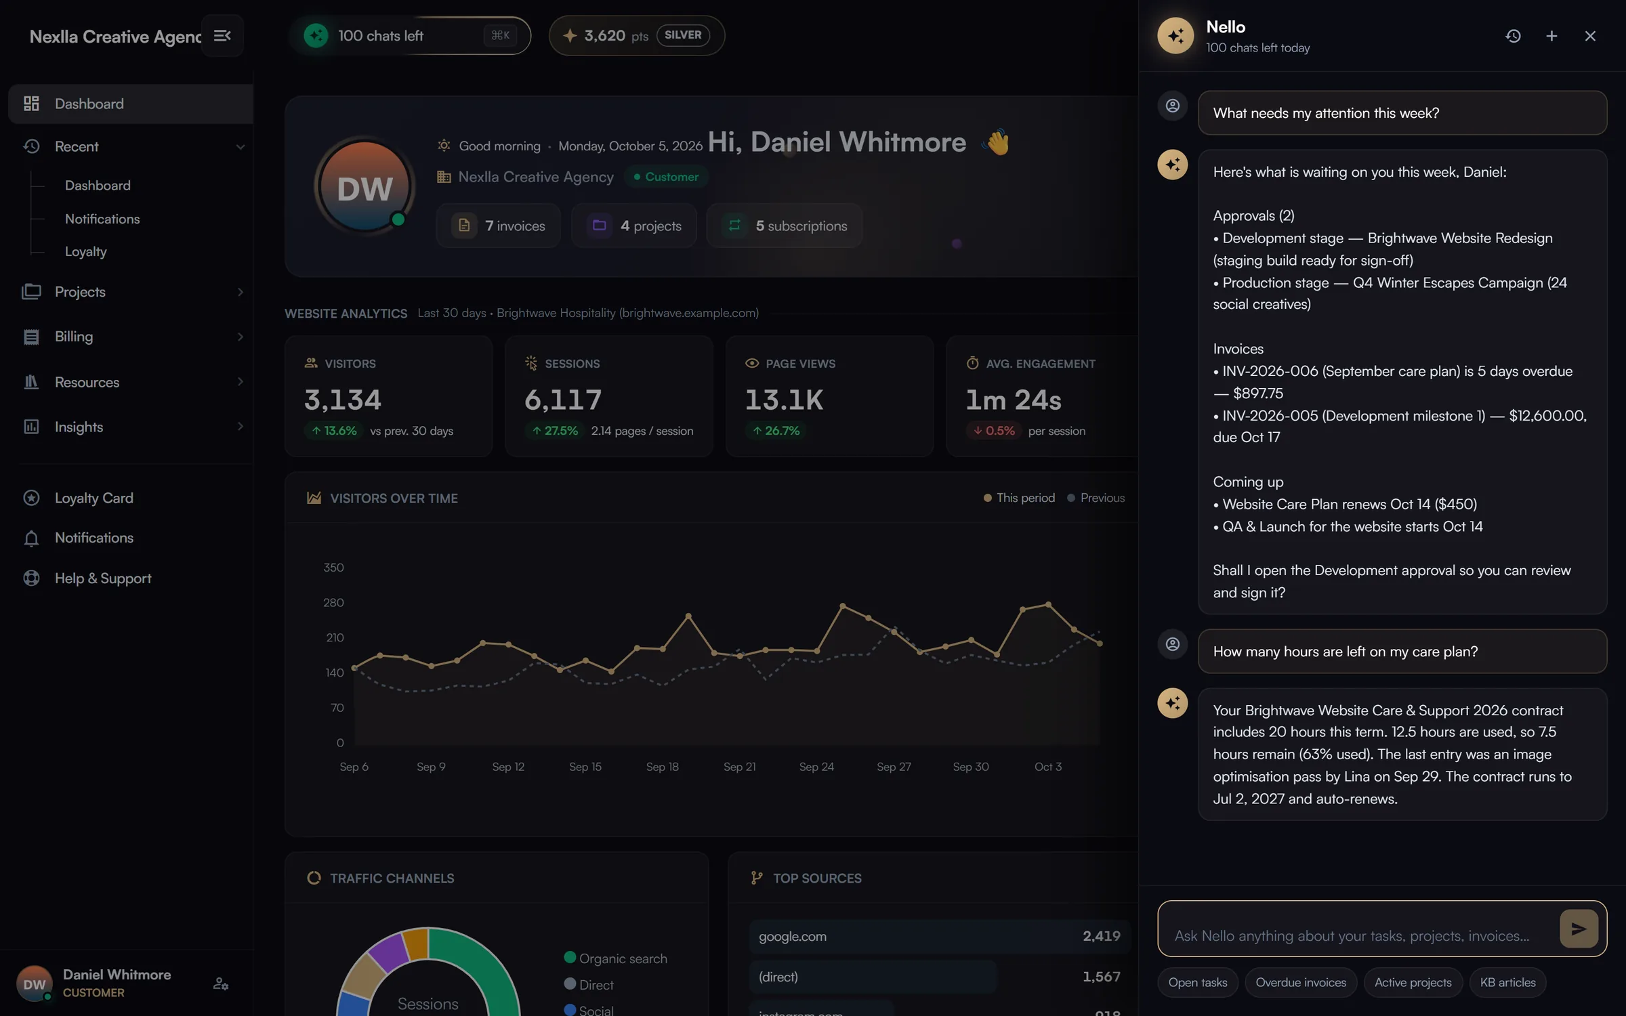Click the google.com source bar

click(x=939, y=936)
